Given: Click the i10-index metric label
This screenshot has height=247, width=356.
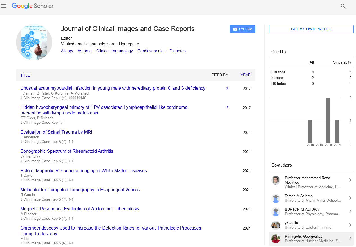Looking at the screenshot, I should click(278, 84).
